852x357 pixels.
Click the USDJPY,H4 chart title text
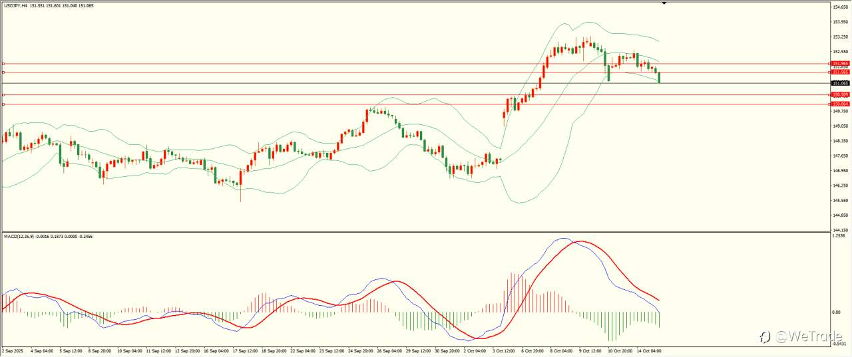click(15, 5)
